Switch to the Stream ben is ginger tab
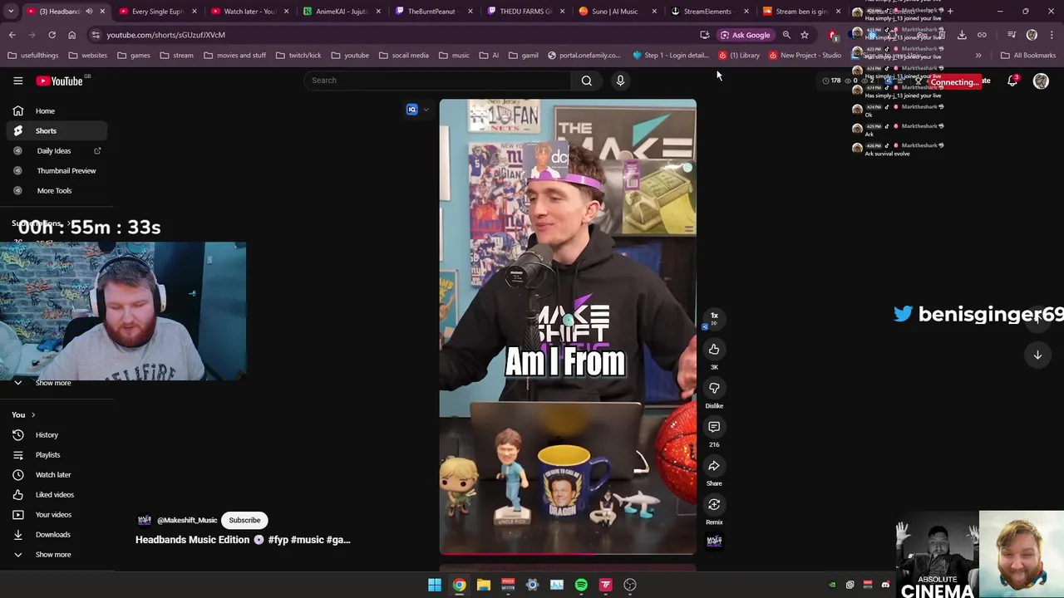The height and width of the screenshot is (598, 1064). (800, 12)
